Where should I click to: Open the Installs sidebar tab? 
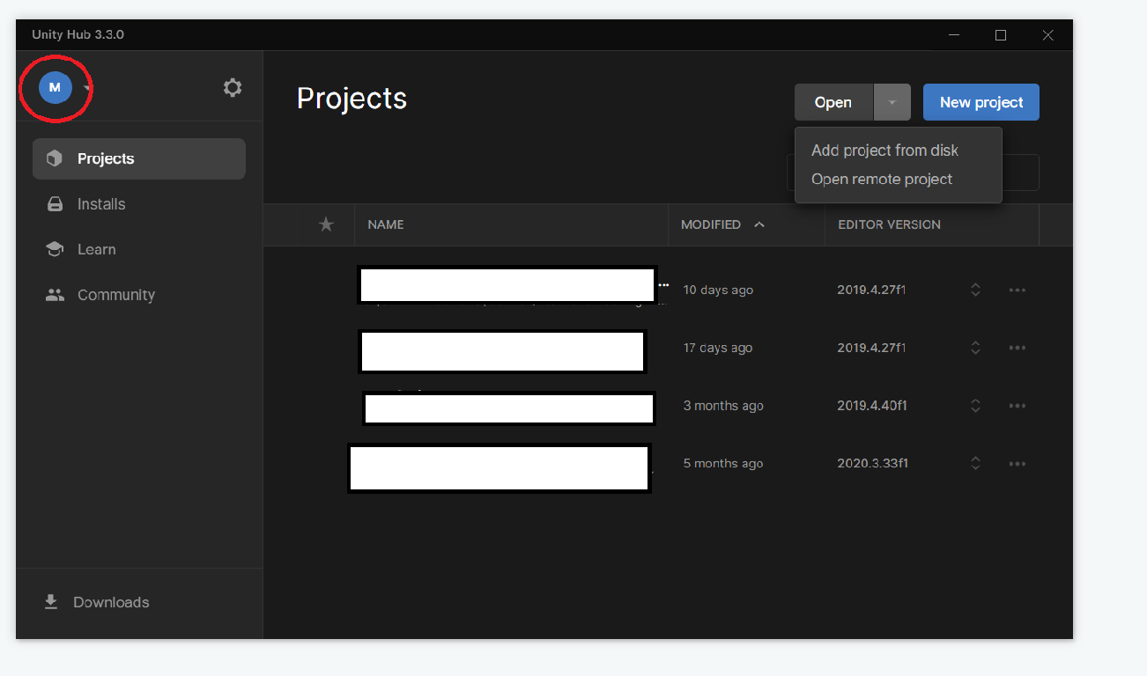[139, 204]
